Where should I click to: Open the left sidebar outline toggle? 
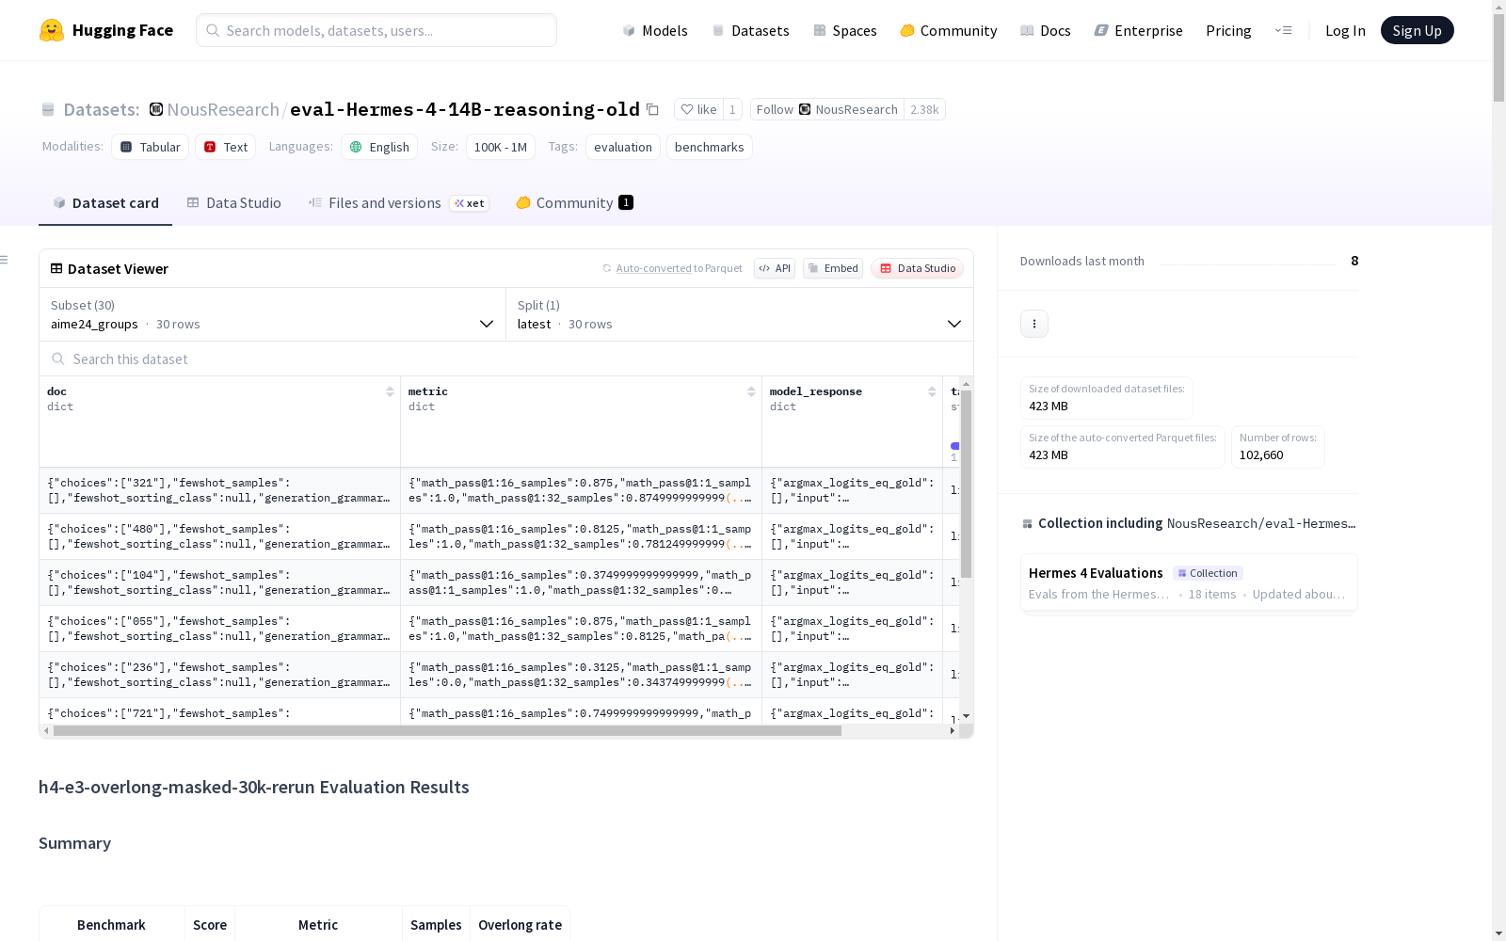click(x=5, y=260)
